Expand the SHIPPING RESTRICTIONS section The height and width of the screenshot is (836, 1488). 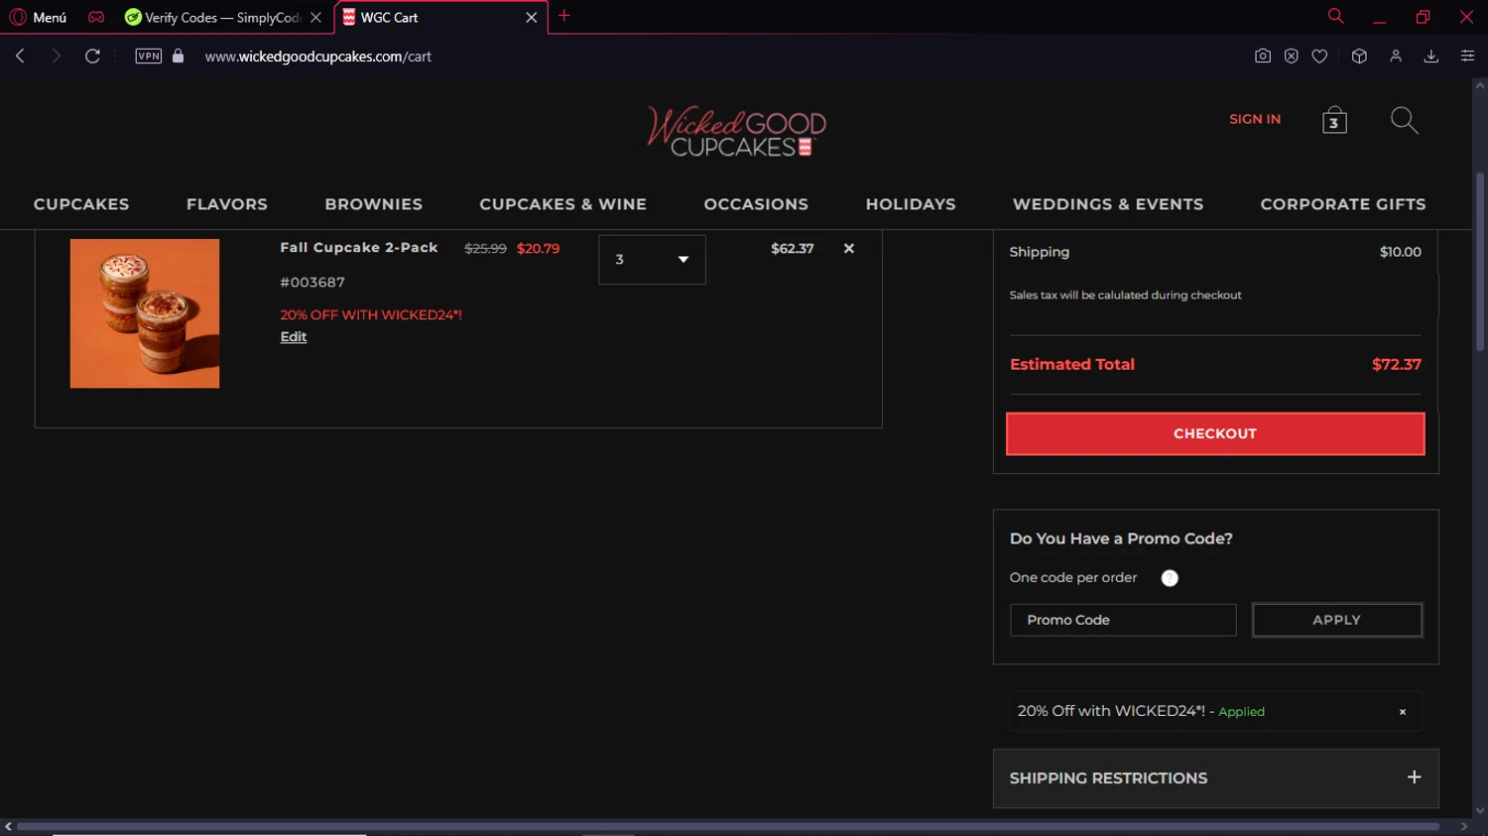(1215, 778)
